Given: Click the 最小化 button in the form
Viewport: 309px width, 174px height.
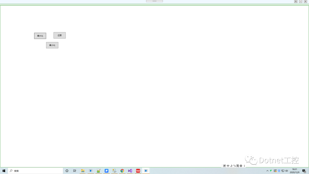Looking at the screenshot, I should [52, 45].
